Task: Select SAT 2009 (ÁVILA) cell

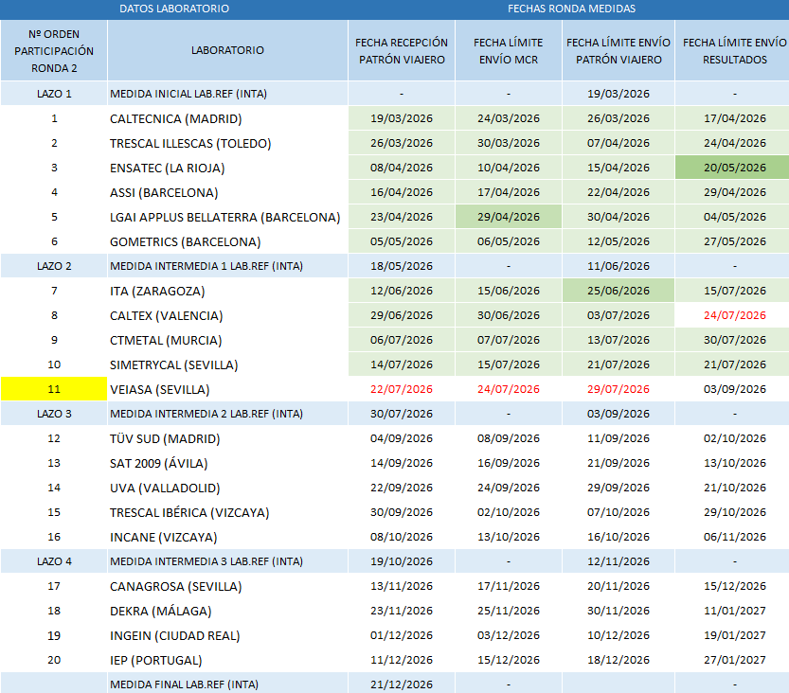Action: pos(227,463)
